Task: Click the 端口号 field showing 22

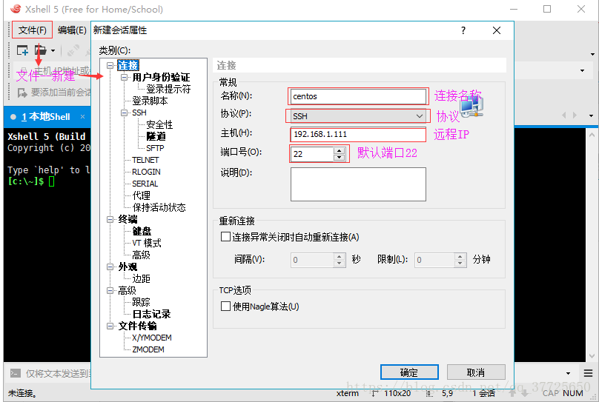Action: (x=312, y=154)
